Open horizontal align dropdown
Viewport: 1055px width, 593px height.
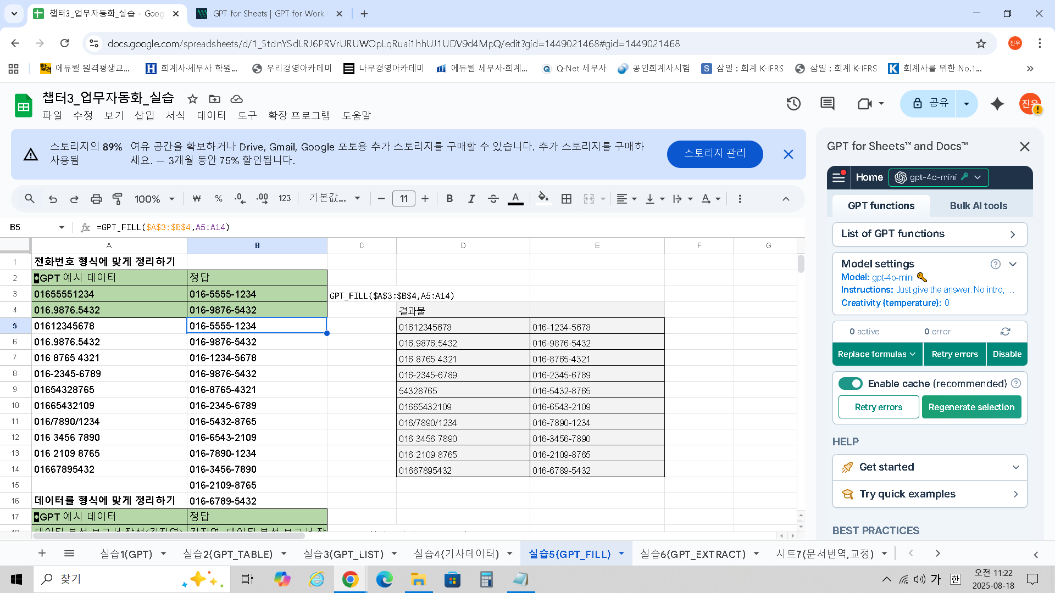(626, 199)
